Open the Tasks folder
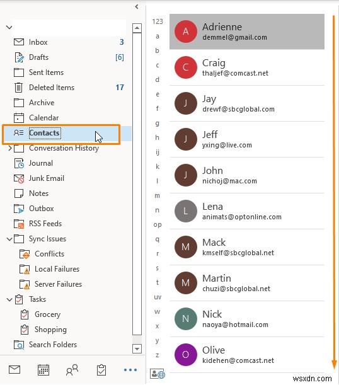Screen dimensions: 339x385 pyautogui.click(x=37, y=299)
